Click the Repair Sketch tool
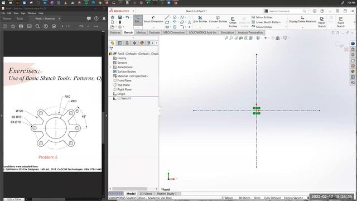 pos(322,22)
